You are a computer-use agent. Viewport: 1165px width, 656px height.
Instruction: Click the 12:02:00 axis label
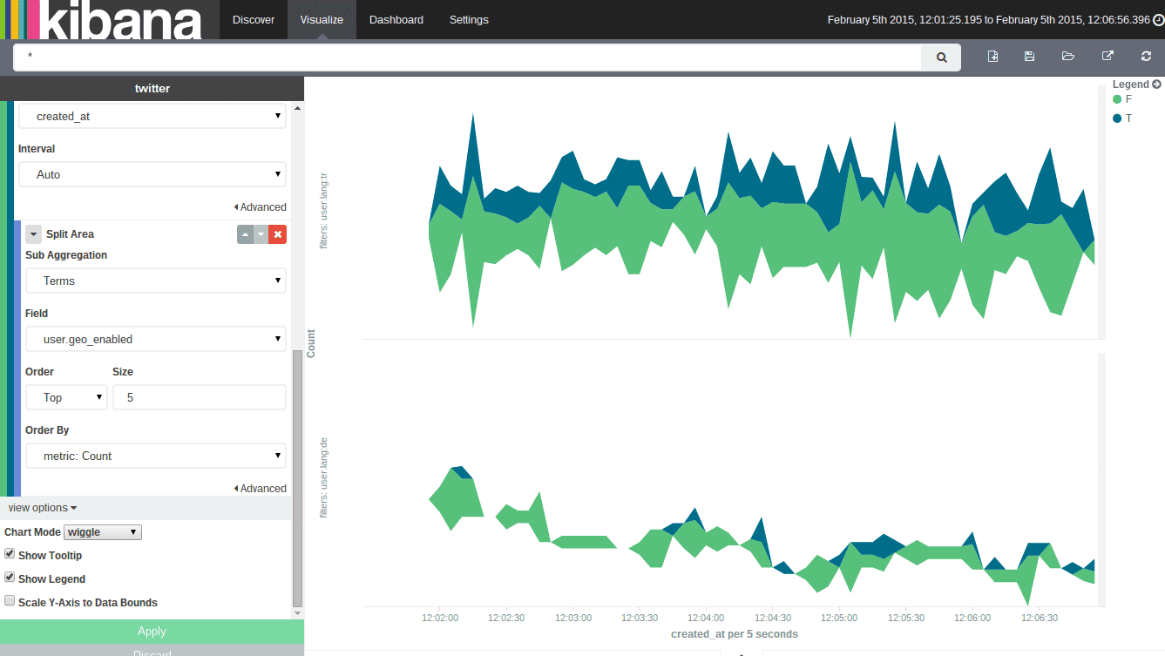[x=439, y=618]
